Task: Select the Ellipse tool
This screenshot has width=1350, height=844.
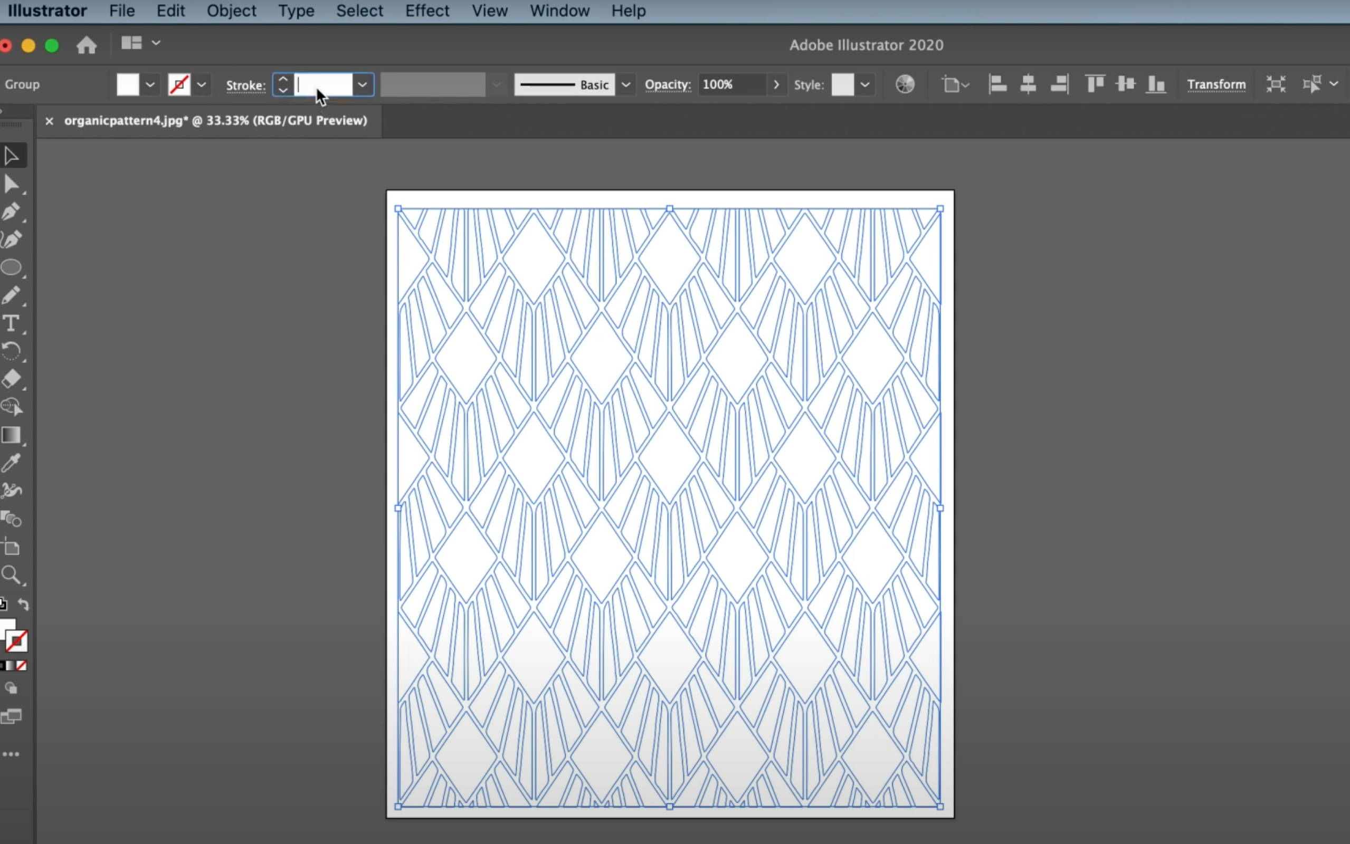Action: point(11,267)
